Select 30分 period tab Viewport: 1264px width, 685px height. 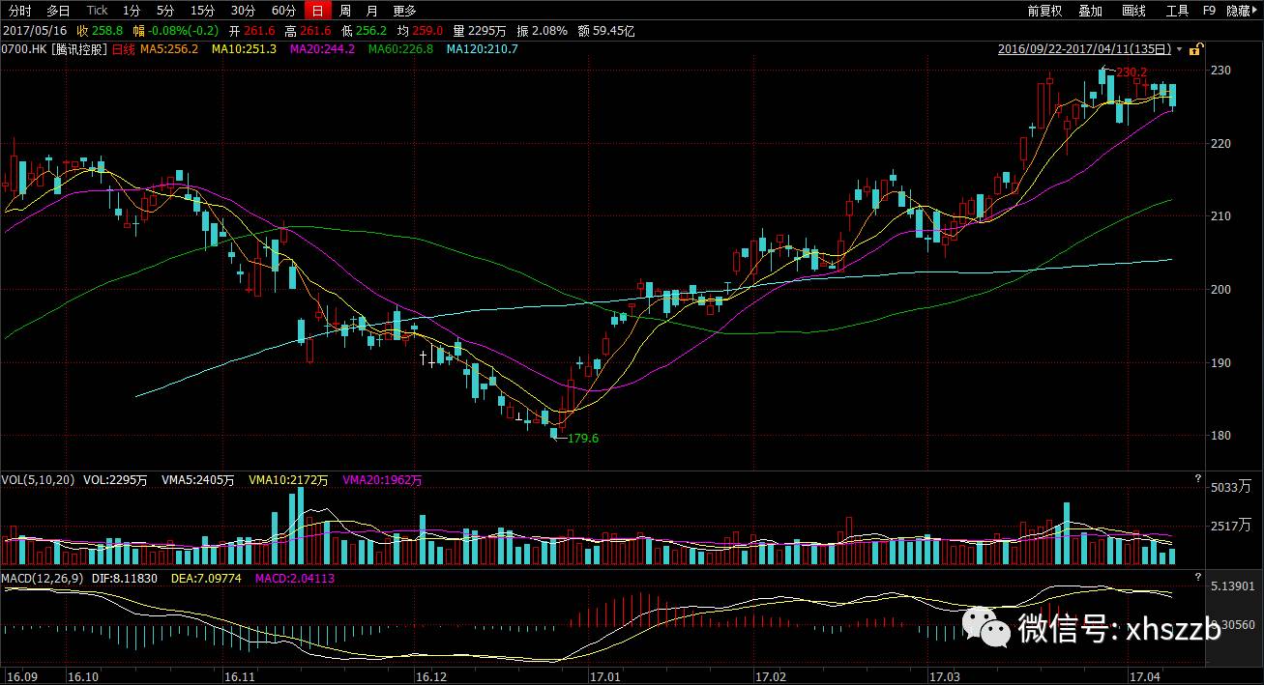pyautogui.click(x=244, y=11)
